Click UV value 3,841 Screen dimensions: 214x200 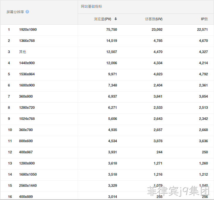pyautogui.click(x=158, y=96)
